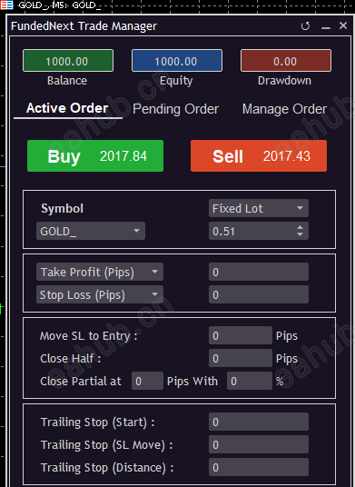Switch to the Pending Order tab
Screen dimensions: 355x487
point(175,109)
